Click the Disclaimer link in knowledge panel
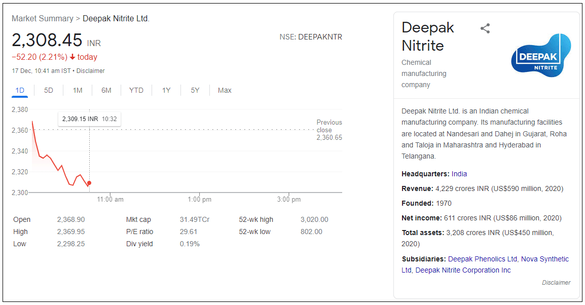The height and width of the screenshot is (305, 585). pyautogui.click(x=556, y=283)
